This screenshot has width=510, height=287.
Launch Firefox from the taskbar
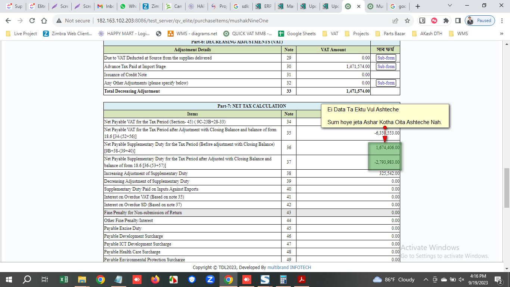point(155,280)
